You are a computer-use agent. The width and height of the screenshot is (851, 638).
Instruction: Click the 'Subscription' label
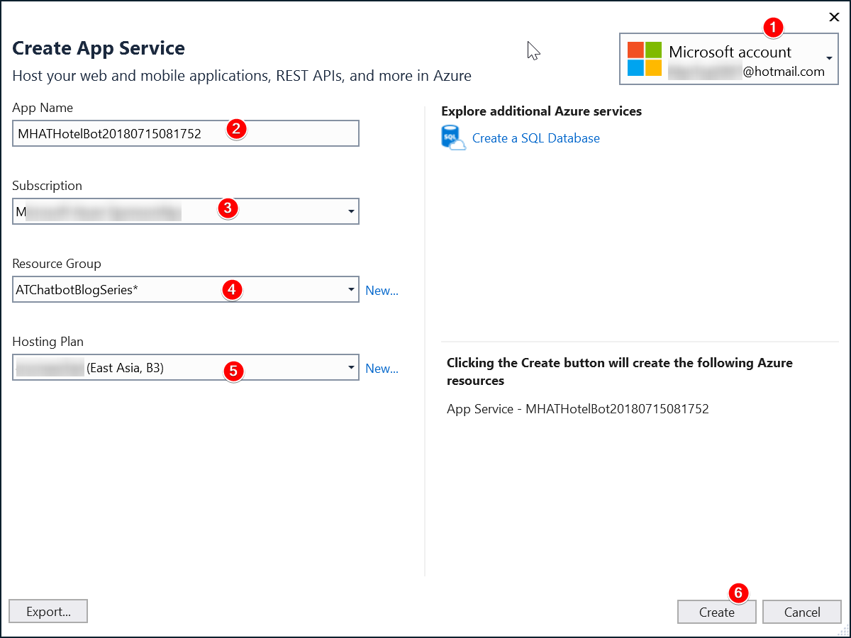[x=48, y=186]
